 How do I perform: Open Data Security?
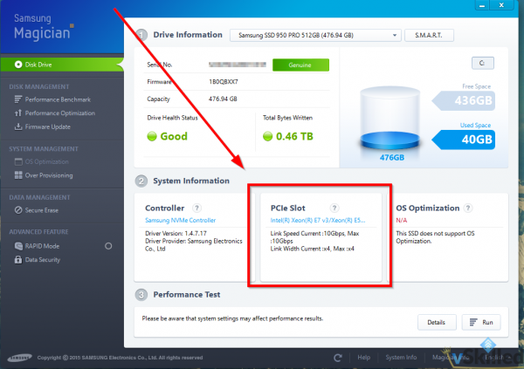pos(43,260)
